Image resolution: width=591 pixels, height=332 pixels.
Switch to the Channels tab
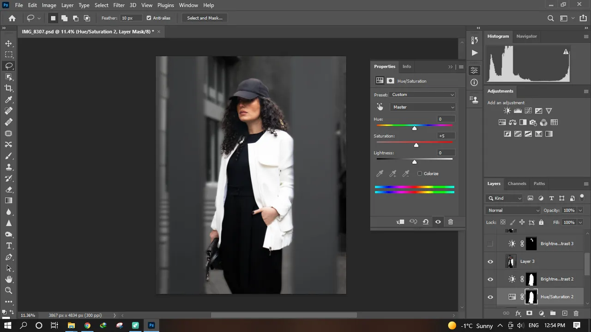(517, 184)
